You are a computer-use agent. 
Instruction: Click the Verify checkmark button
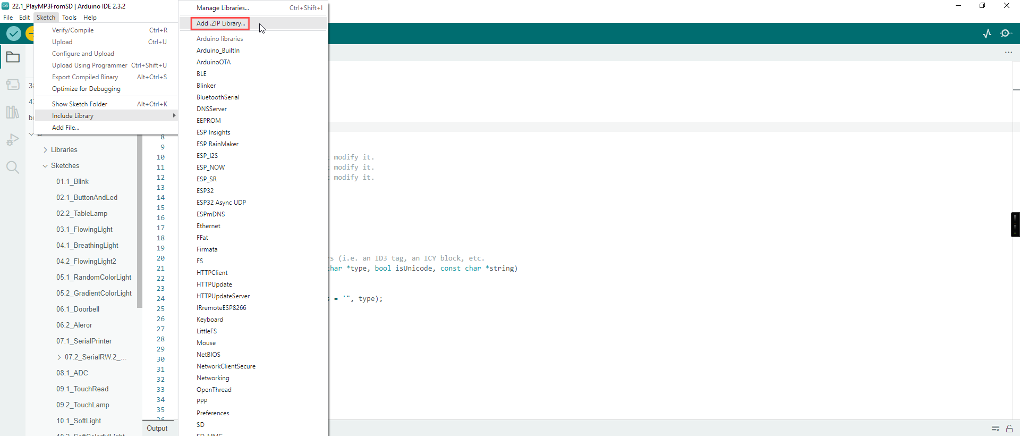[13, 34]
